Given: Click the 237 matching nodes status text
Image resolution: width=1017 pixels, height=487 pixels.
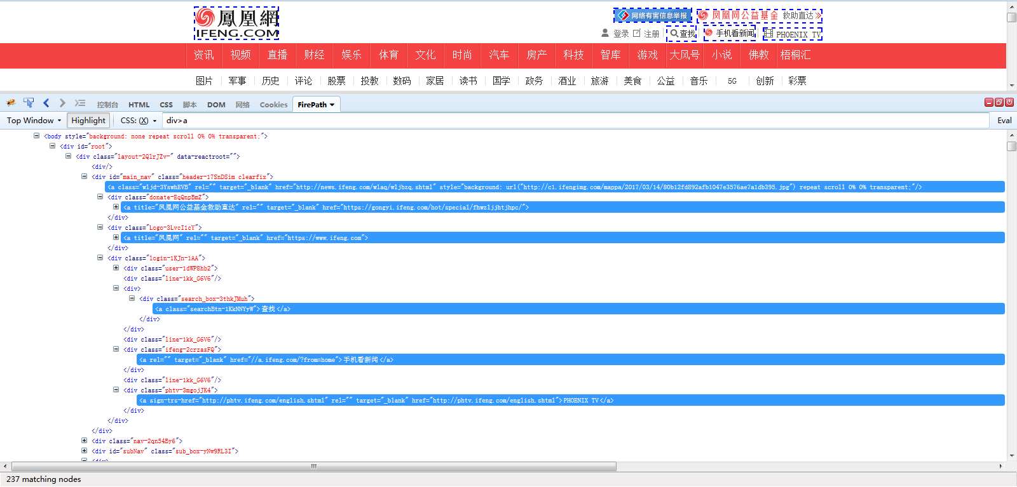Looking at the screenshot, I should click(x=44, y=479).
